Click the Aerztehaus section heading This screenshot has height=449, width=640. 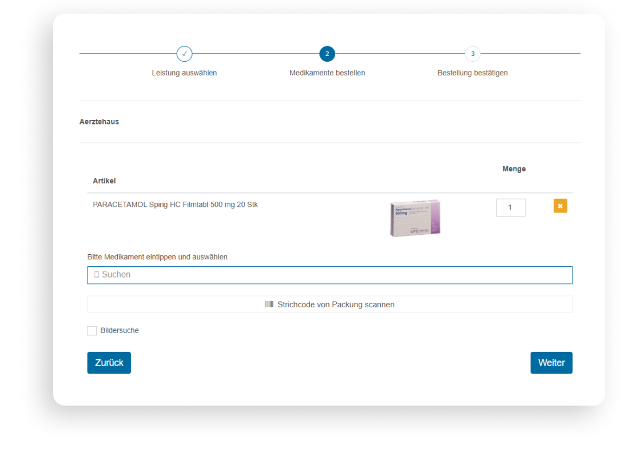coord(99,122)
